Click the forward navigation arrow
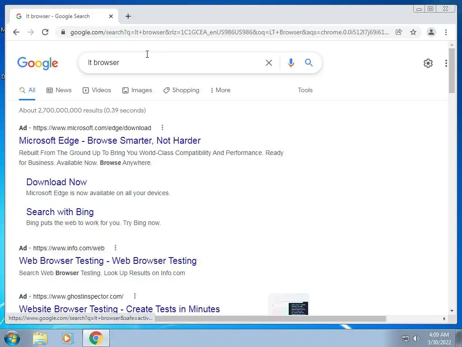462x347 pixels. click(31, 32)
